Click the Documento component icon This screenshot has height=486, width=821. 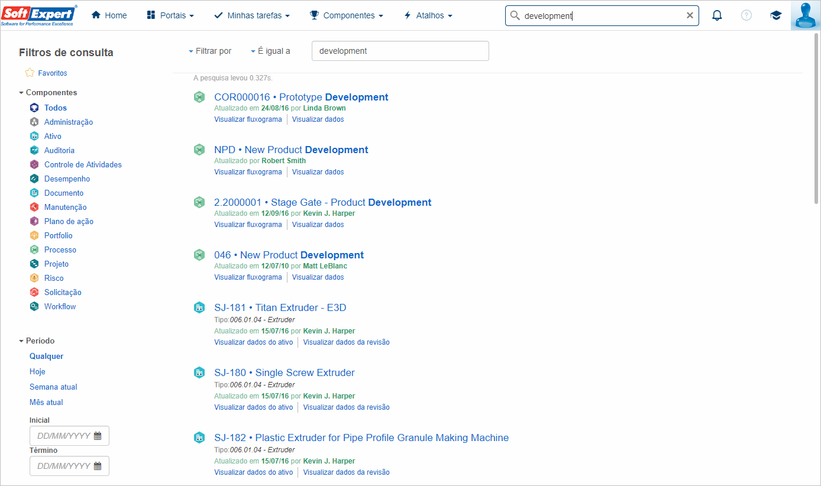coord(34,193)
